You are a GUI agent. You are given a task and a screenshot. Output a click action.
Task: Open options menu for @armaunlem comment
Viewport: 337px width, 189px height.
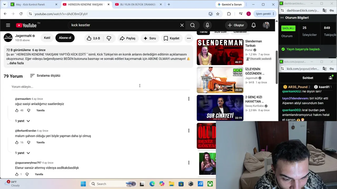189,99
